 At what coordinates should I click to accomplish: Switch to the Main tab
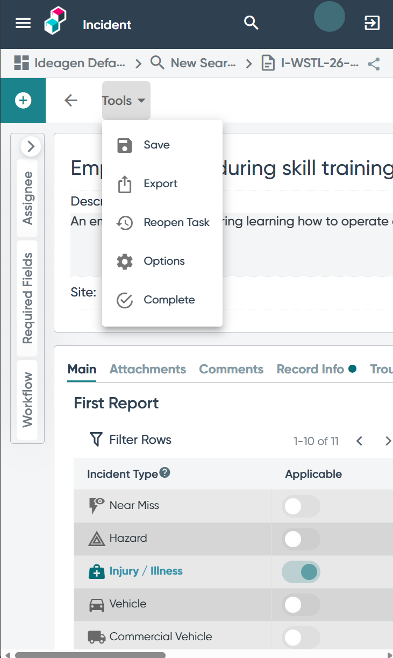pyautogui.click(x=82, y=369)
